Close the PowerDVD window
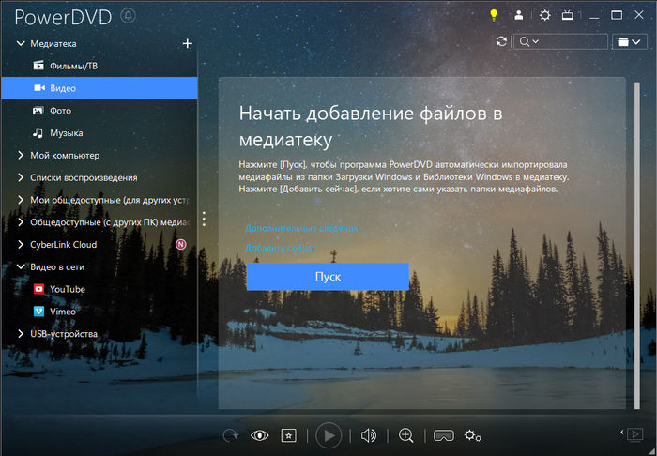Viewport: 657px width, 456px height. point(639,16)
